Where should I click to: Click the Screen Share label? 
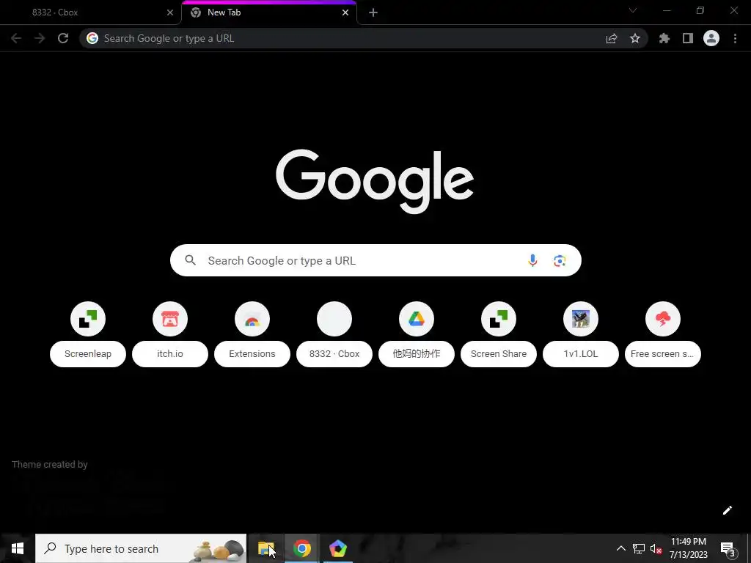499,354
